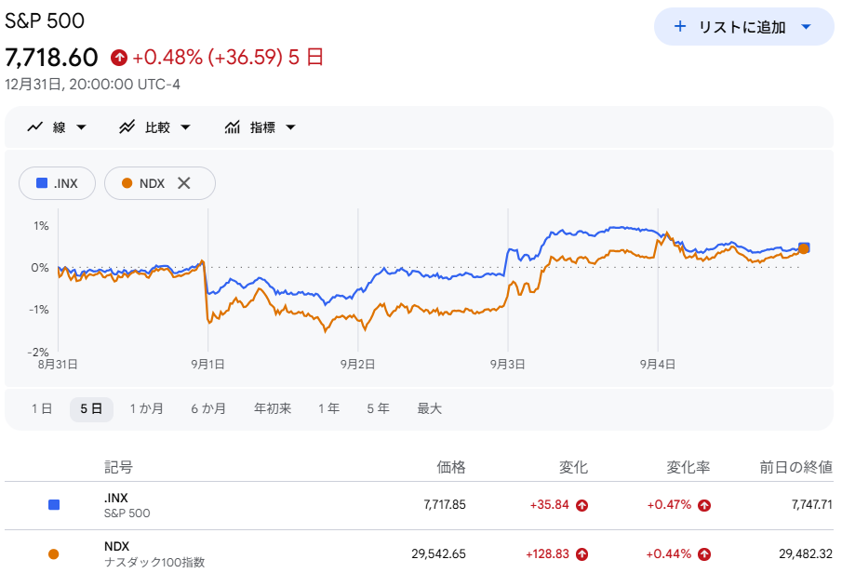
Task: Click the 9月1日 axis date label
Action: click(207, 364)
